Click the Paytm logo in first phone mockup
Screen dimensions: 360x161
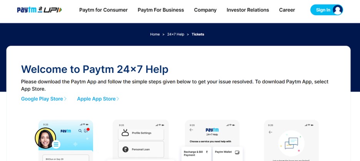coord(66,131)
